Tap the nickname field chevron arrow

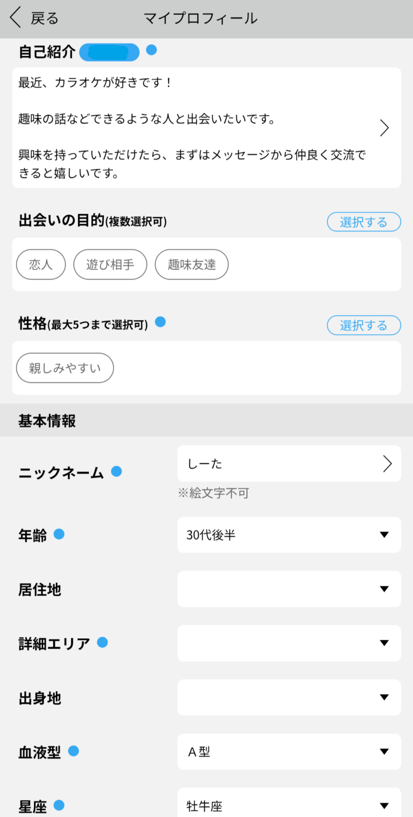click(x=387, y=464)
